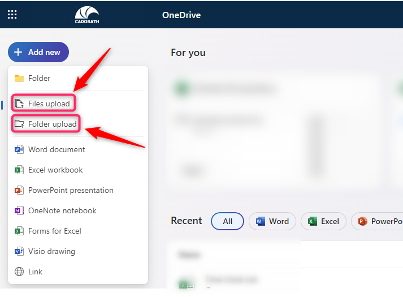Filter Recent files by PowerPoint
403x297 pixels.
click(x=377, y=221)
